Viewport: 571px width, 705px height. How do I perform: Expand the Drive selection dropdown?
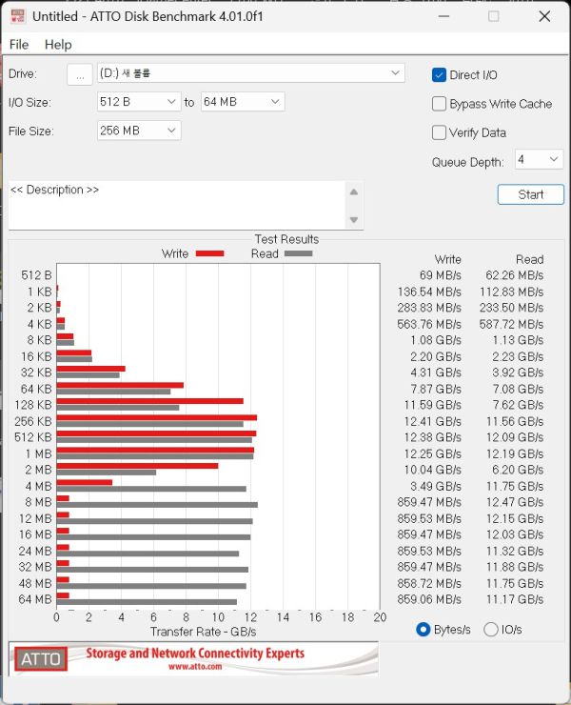coord(251,73)
